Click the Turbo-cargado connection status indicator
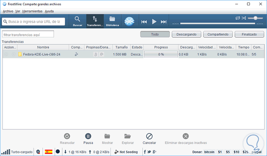Image resolution: width=267 pixels, height=156 pixels. (17, 152)
